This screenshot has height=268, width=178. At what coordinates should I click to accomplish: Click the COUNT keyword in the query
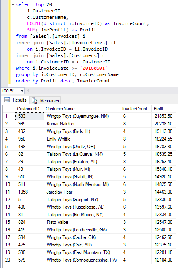point(34,23)
